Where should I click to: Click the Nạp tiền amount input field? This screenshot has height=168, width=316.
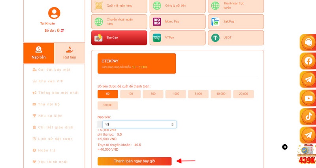(139, 125)
